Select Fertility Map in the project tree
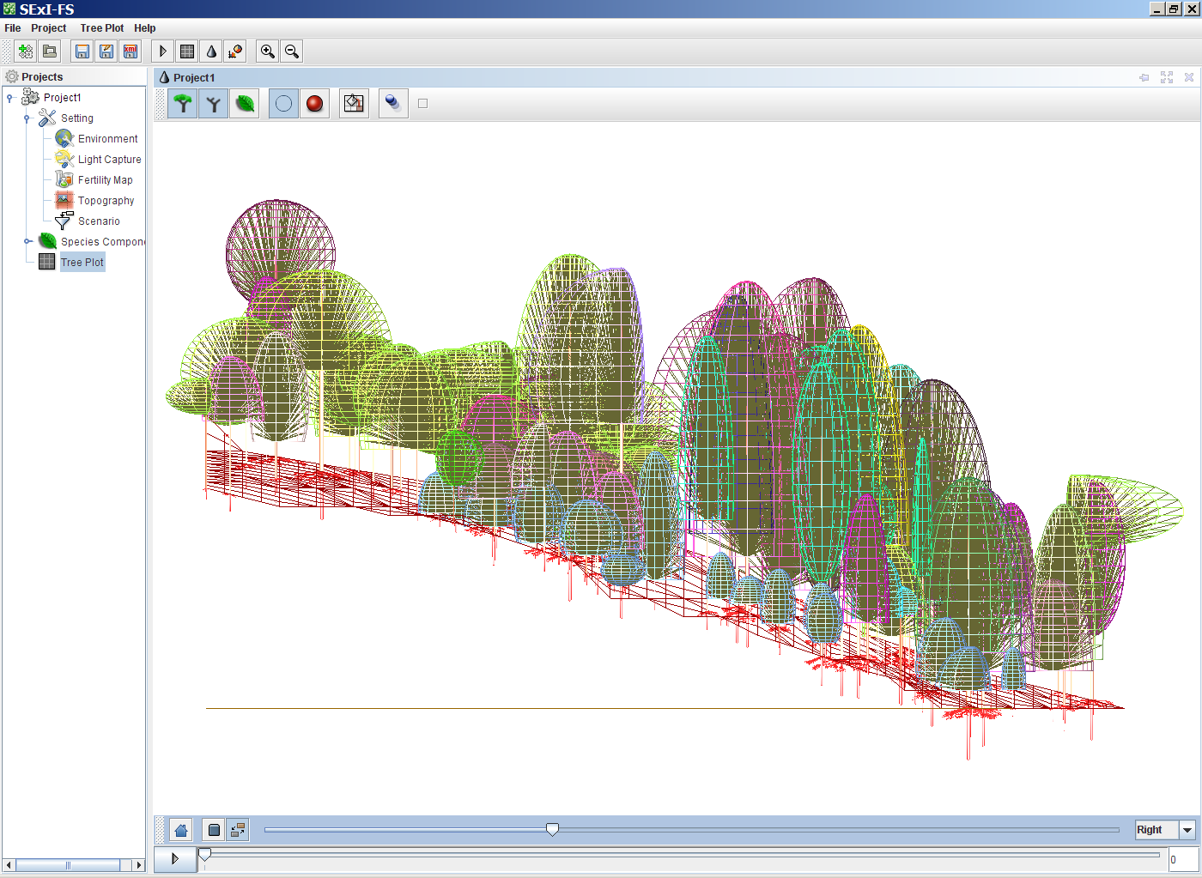This screenshot has width=1202, height=878. pos(105,180)
